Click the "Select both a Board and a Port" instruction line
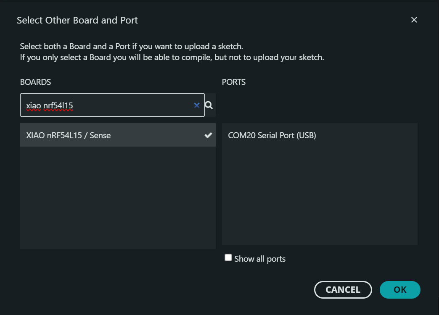This screenshot has width=439, height=315. 132,46
